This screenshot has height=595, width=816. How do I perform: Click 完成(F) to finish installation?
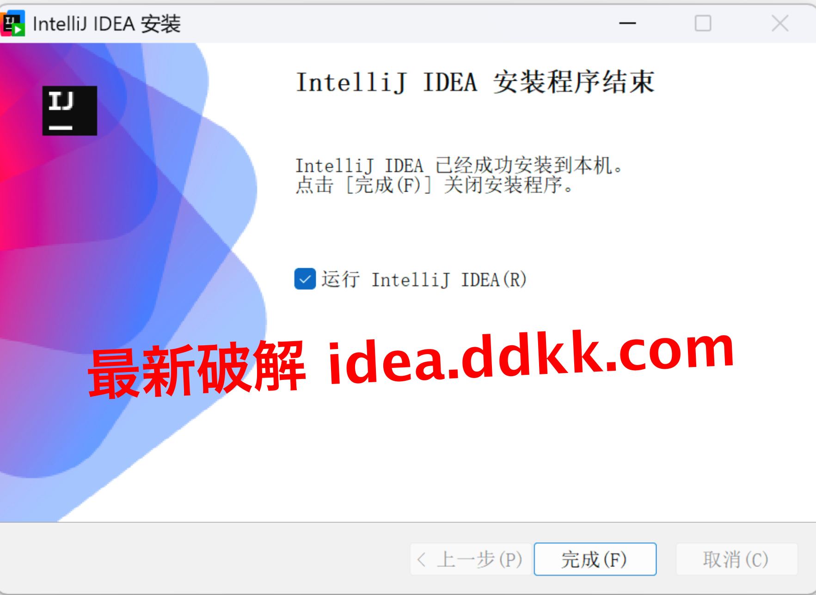click(595, 559)
